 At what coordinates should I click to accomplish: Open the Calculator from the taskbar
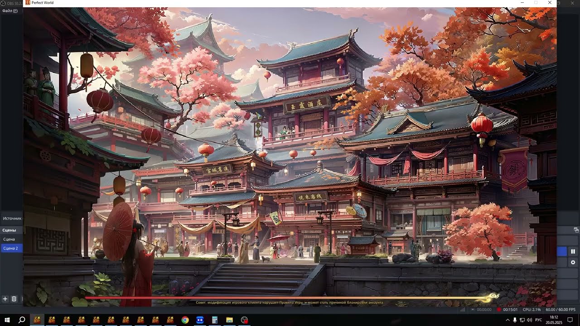click(215, 320)
